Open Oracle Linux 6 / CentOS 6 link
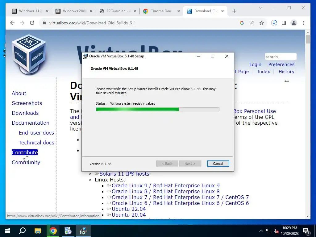 [x=180, y=203]
